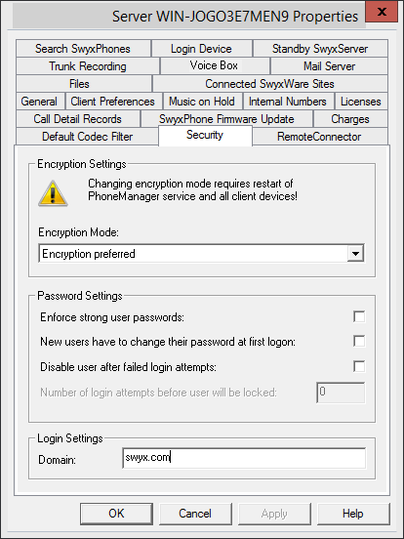Open SwyxPhone Firmware Update tab

click(x=226, y=119)
